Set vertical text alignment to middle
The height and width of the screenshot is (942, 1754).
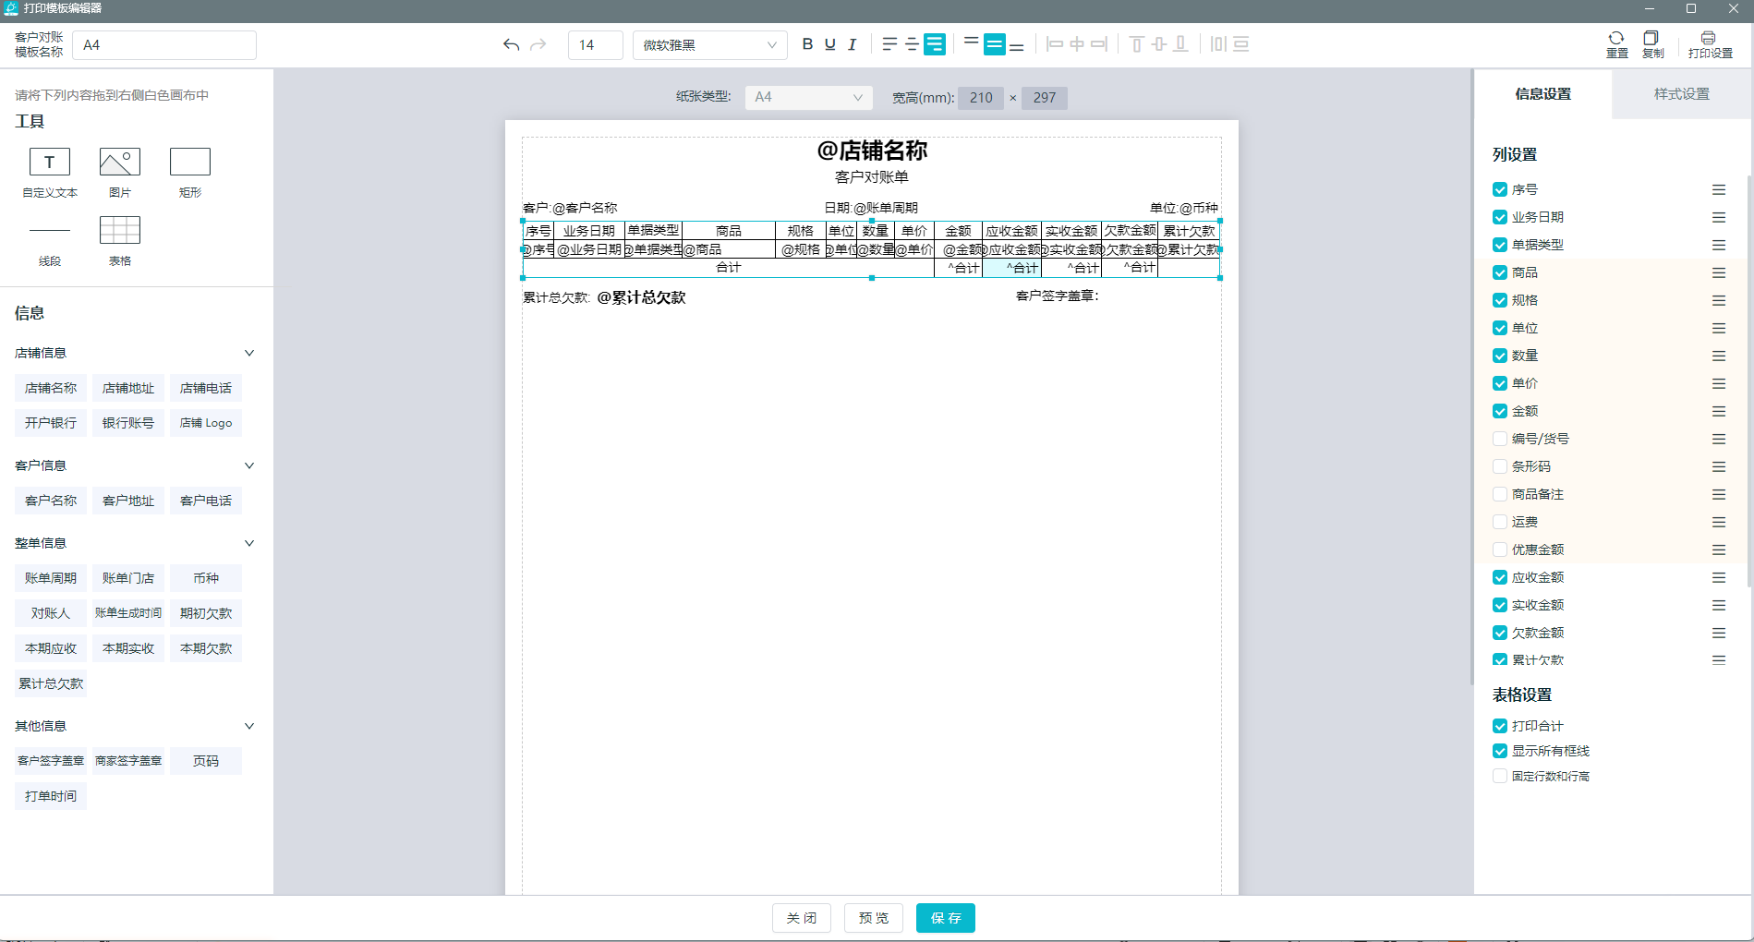(994, 44)
